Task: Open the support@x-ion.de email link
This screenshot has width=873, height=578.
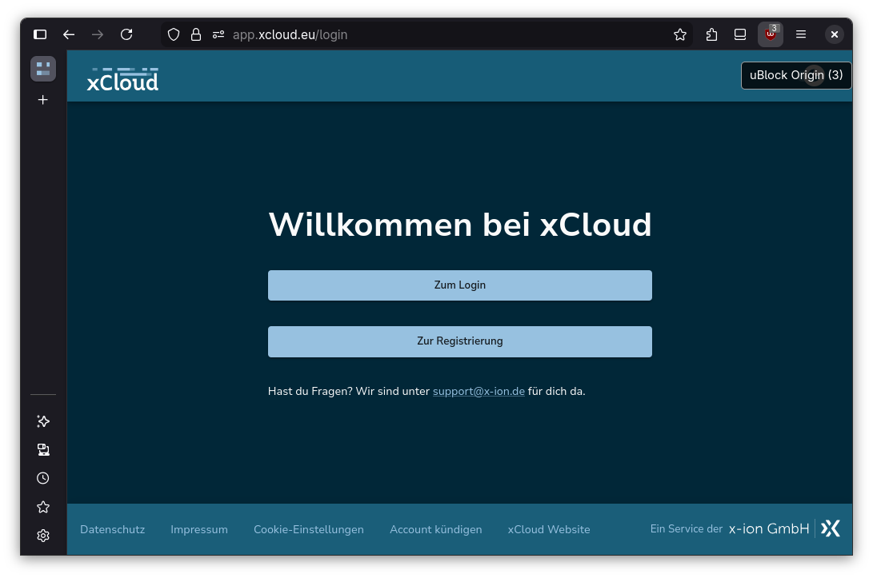Action: click(479, 391)
